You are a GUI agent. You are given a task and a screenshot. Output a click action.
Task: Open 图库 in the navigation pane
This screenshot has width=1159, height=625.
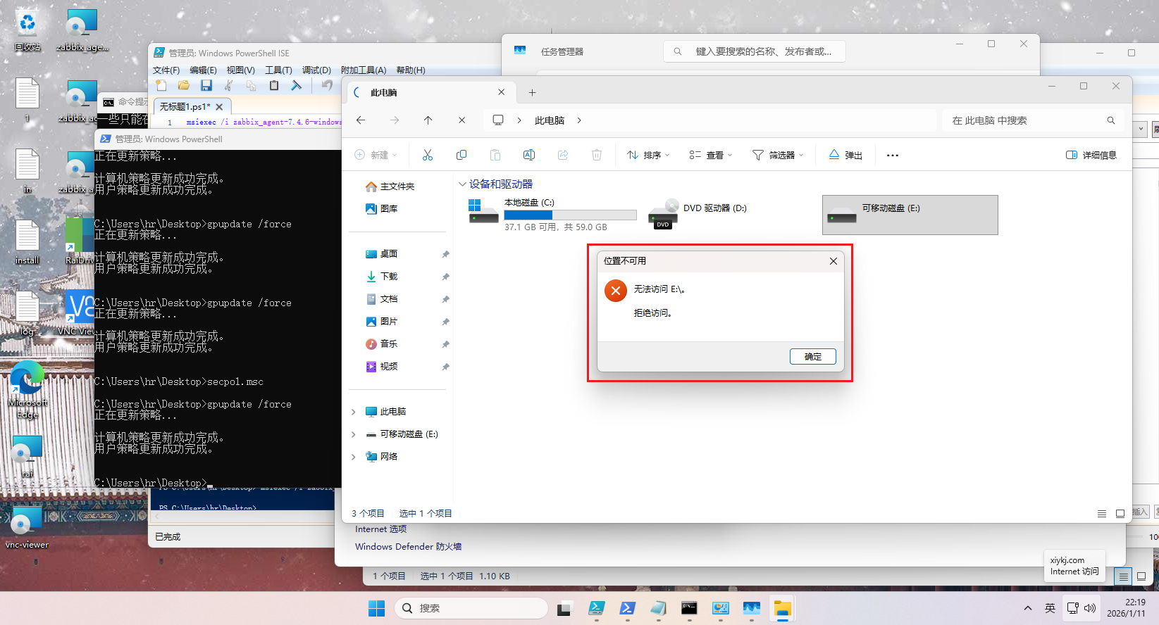pyautogui.click(x=388, y=209)
